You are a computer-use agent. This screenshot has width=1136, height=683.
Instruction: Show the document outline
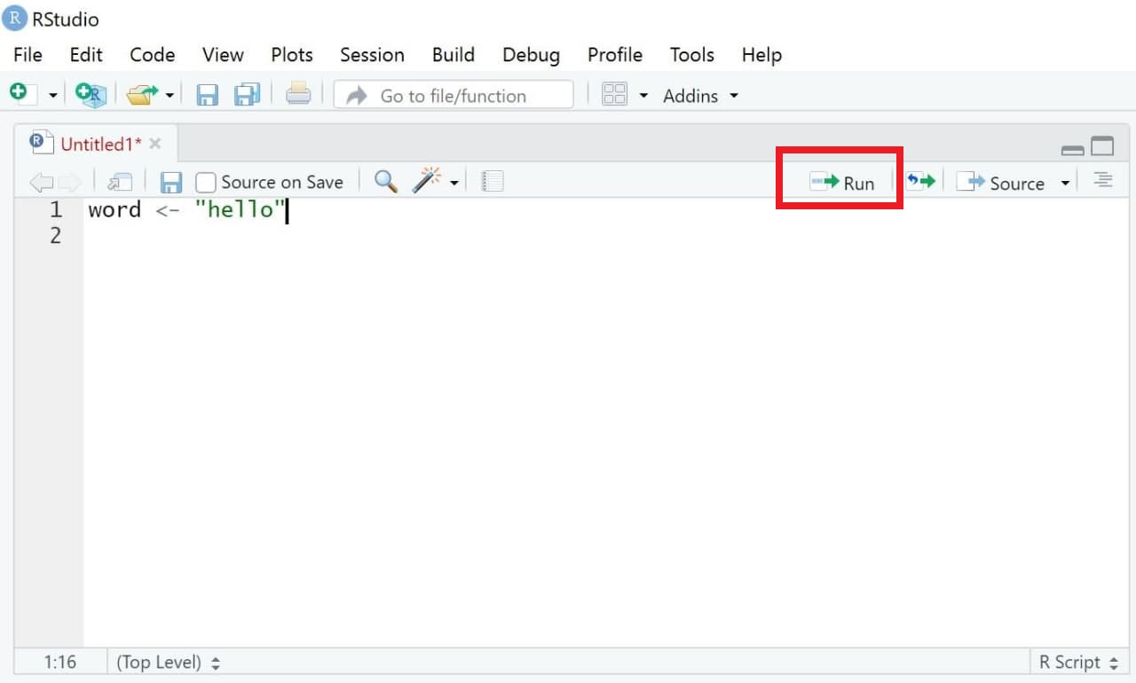1102,181
